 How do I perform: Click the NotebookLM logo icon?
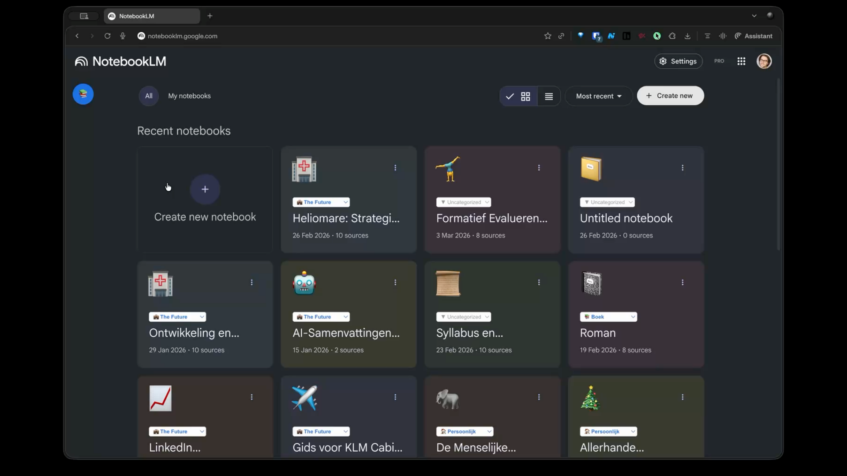(81, 61)
